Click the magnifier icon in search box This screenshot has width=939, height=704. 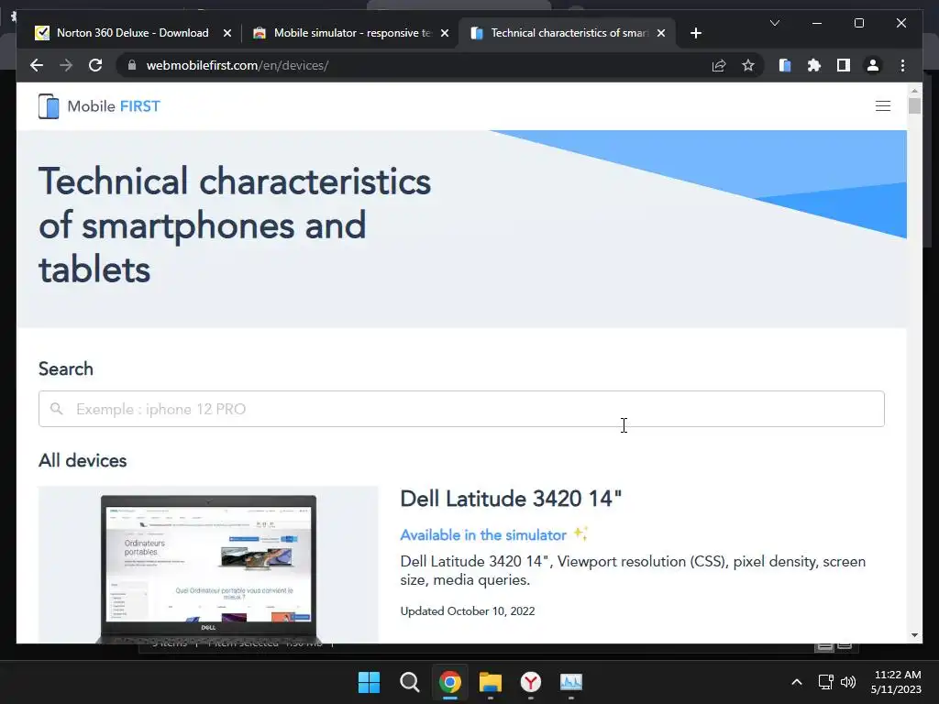(56, 409)
